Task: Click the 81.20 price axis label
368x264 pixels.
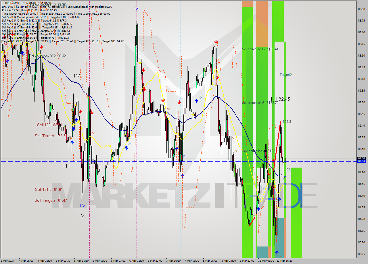Action: tap(361, 219)
